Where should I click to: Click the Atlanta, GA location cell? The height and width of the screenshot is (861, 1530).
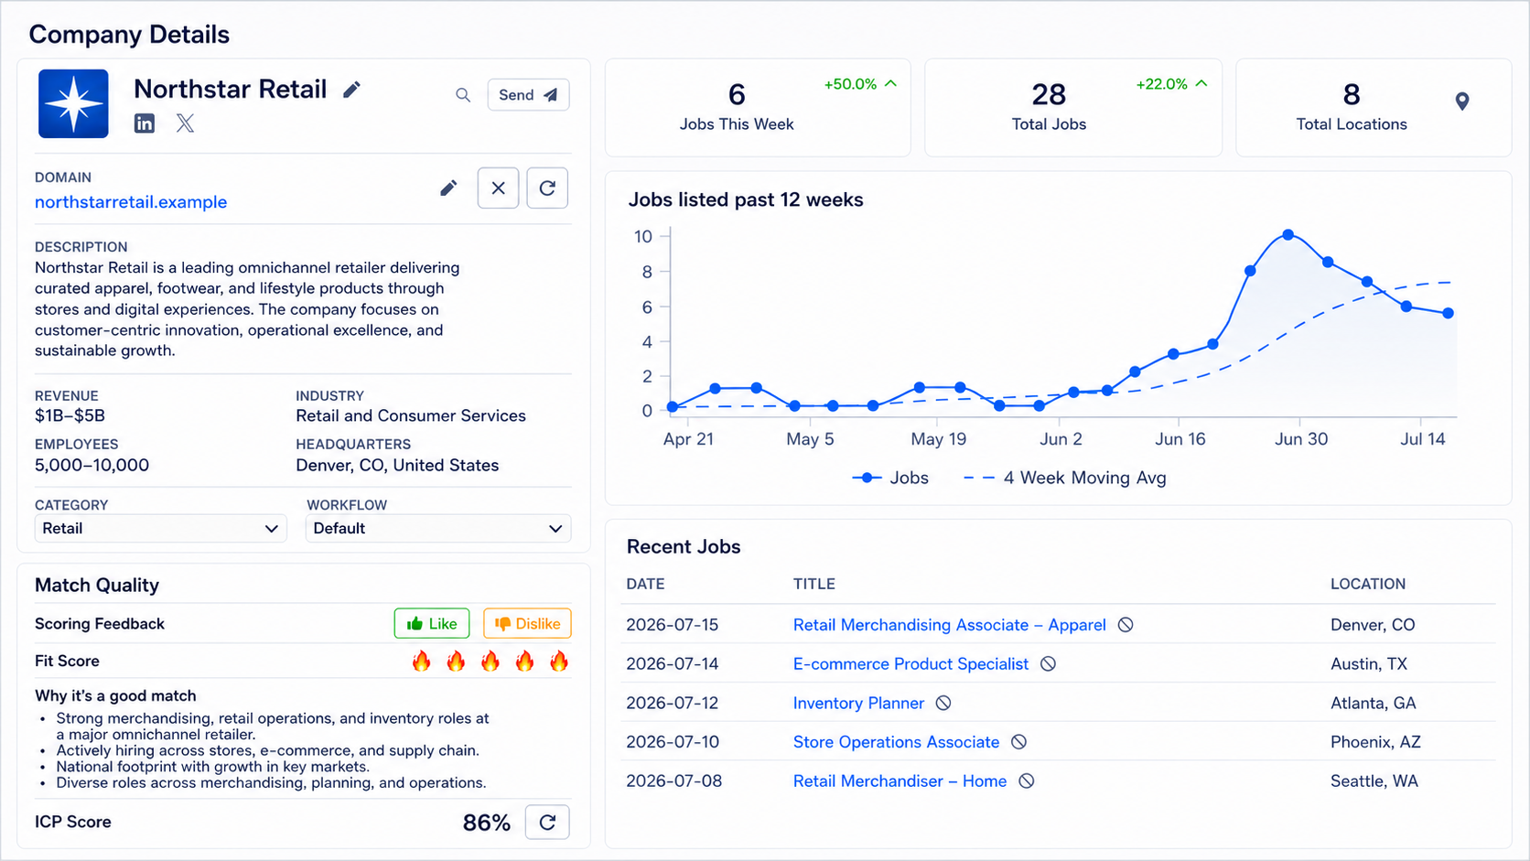(1374, 704)
